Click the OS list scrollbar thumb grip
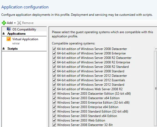Viewport: 157px width, 127px height. tap(156, 88)
